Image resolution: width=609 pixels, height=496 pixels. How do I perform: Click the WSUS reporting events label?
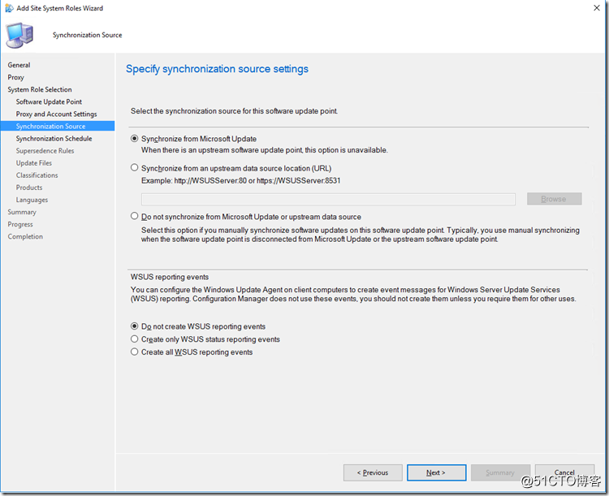click(170, 277)
